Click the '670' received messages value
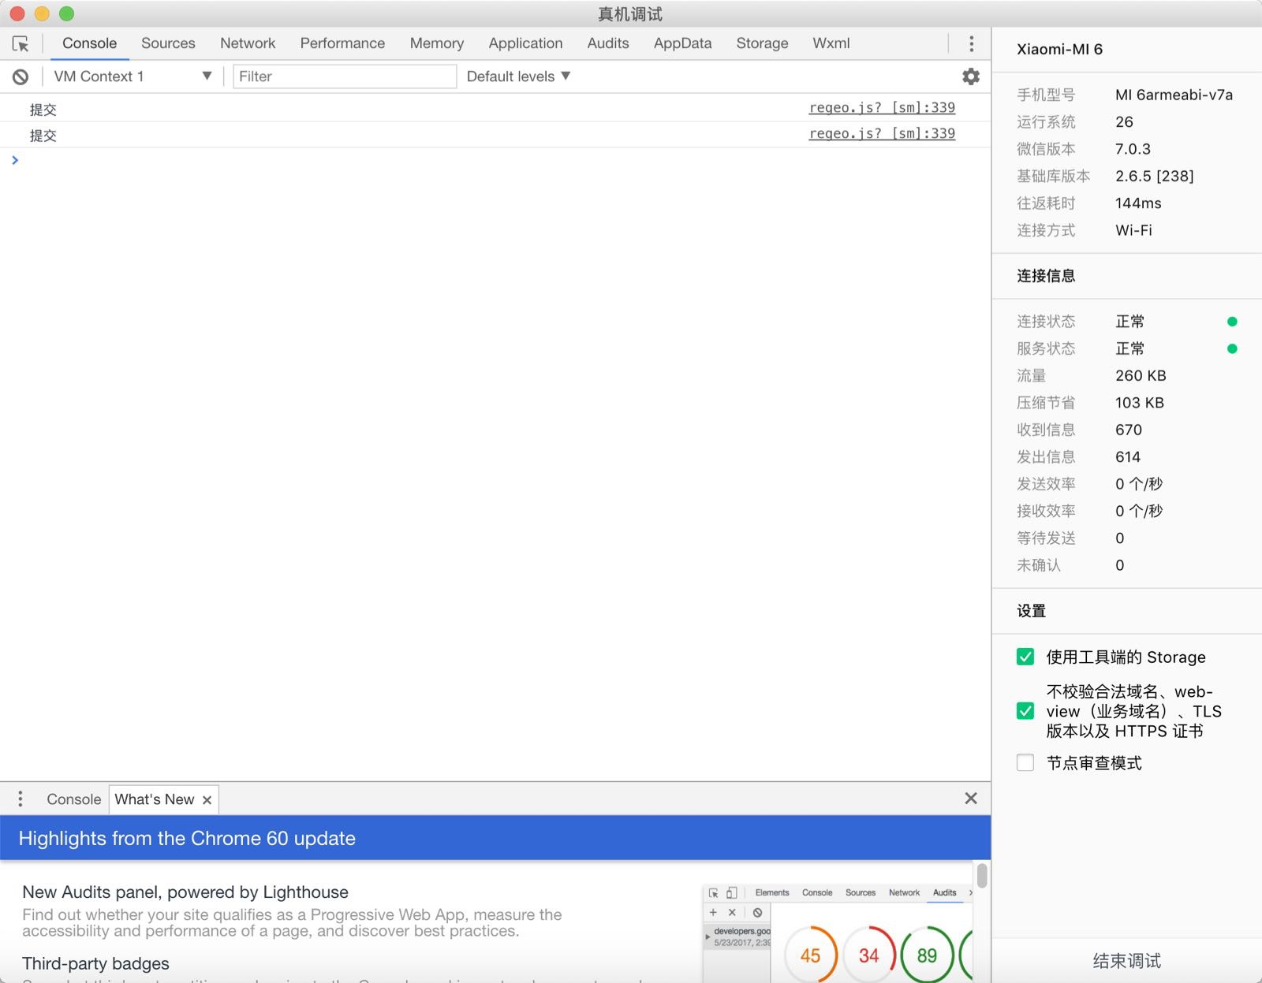1262x983 pixels. [x=1129, y=430]
